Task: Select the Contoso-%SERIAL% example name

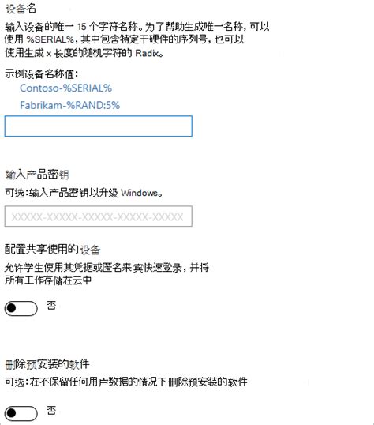Action: tap(65, 88)
